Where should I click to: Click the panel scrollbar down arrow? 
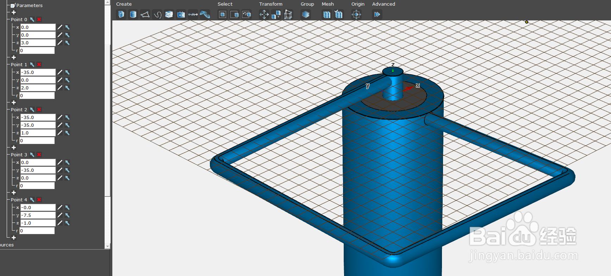click(x=107, y=246)
